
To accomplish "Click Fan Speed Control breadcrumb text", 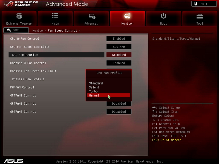I will click(x=62, y=31).
